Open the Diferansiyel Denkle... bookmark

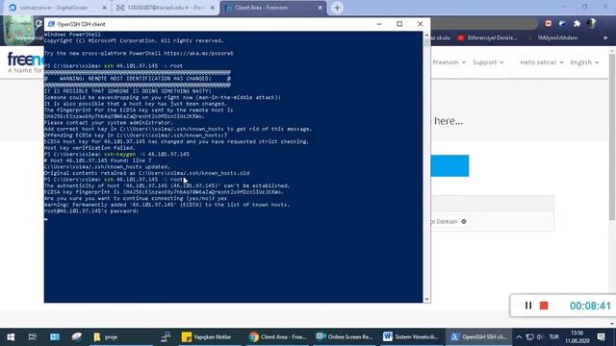[487, 38]
